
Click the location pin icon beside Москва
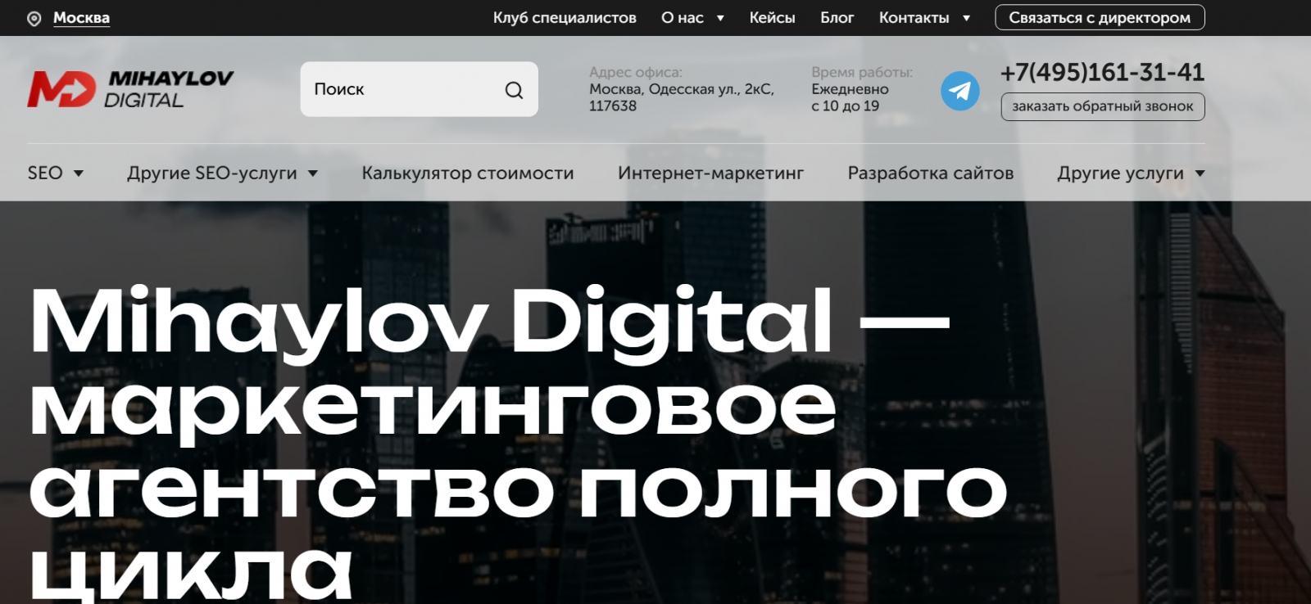click(x=34, y=18)
